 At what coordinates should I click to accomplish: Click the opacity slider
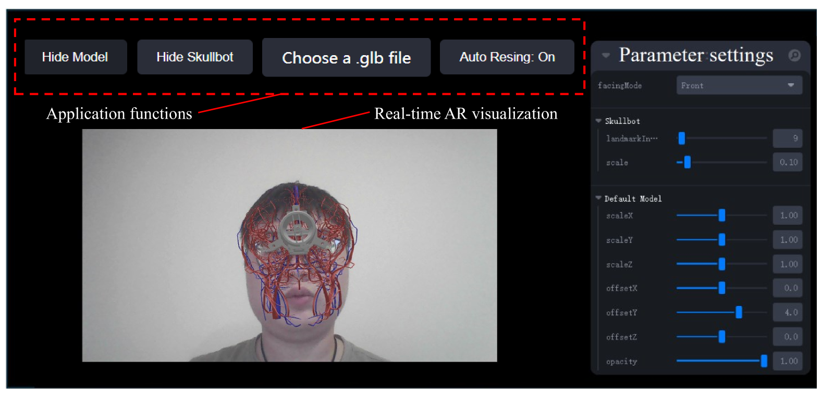pyautogui.click(x=722, y=361)
